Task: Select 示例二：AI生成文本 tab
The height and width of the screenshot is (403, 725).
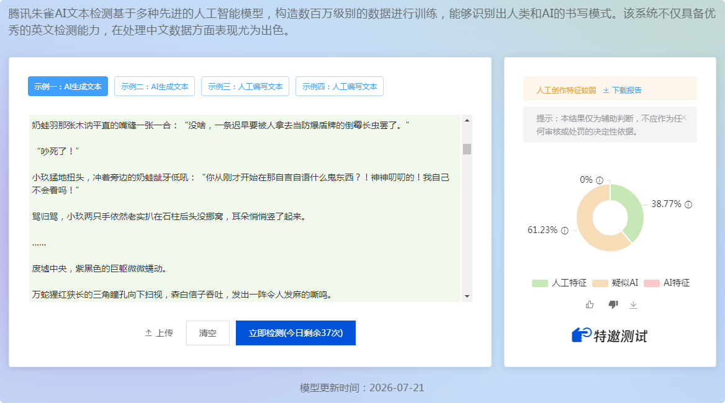Action: 155,86
